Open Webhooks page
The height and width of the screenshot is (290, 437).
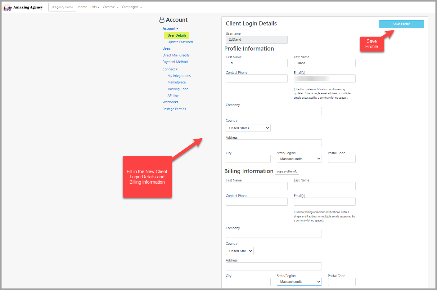tap(170, 102)
